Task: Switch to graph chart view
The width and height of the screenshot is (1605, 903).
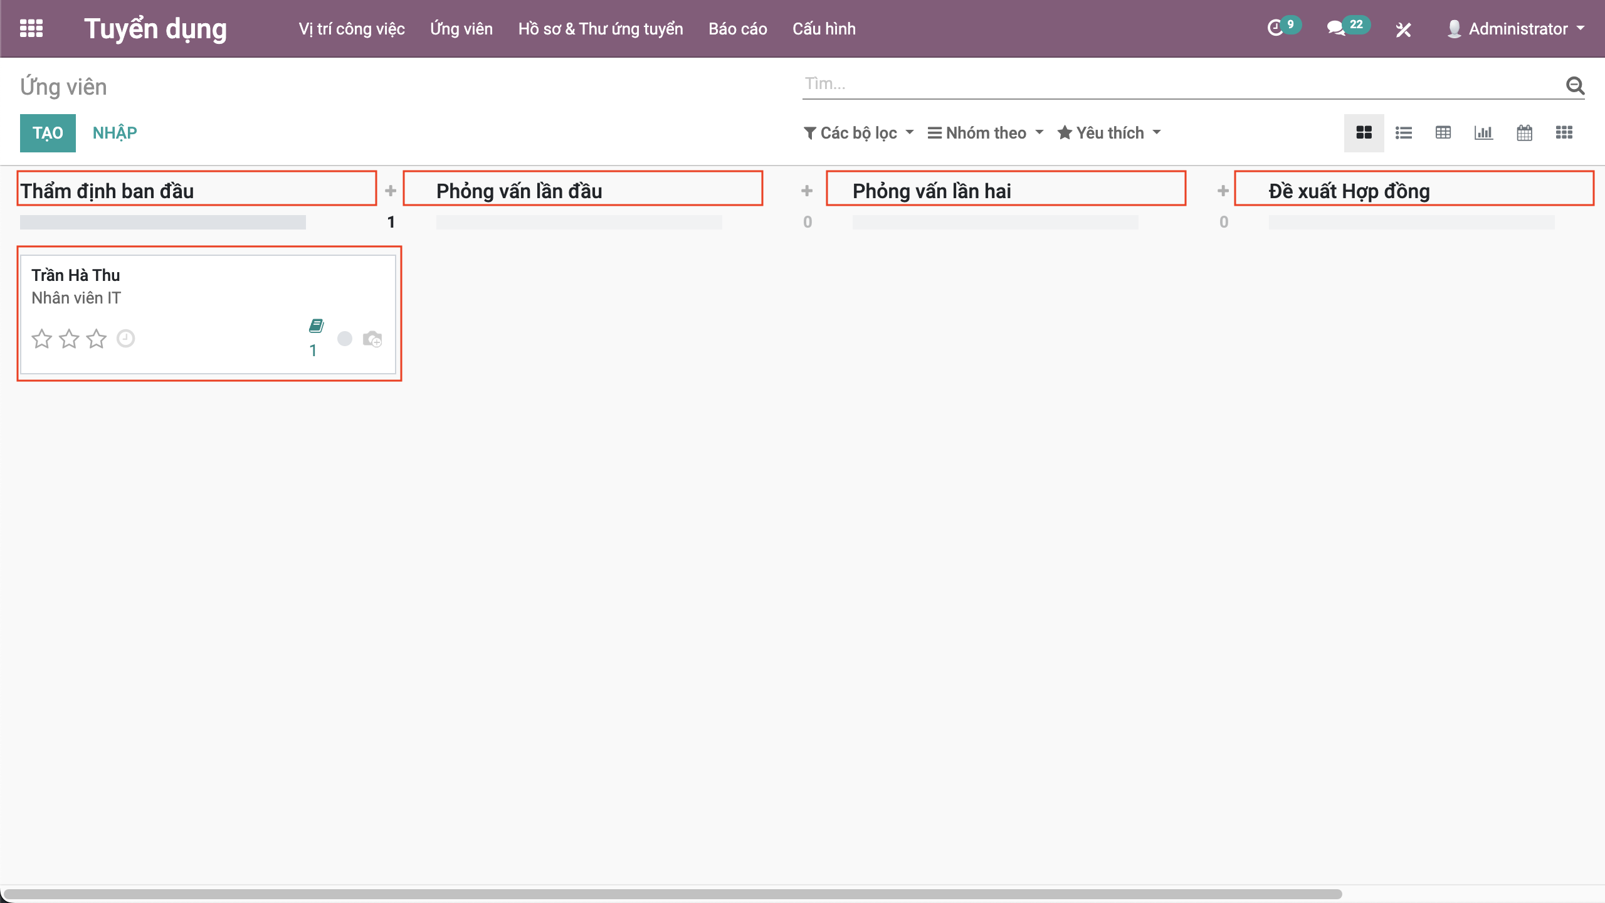Action: tap(1483, 132)
